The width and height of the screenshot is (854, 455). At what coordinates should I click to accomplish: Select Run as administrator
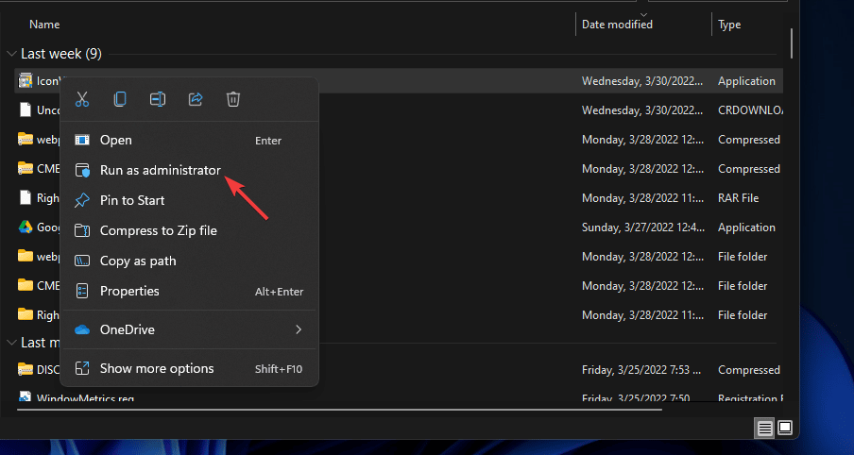pos(189,170)
